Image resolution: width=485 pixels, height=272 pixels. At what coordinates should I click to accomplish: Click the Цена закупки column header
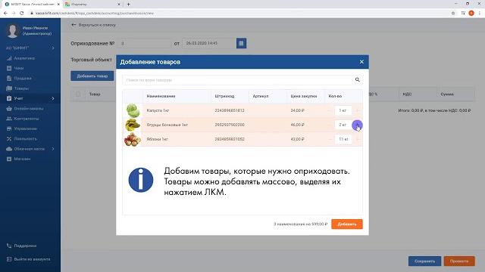pos(304,96)
